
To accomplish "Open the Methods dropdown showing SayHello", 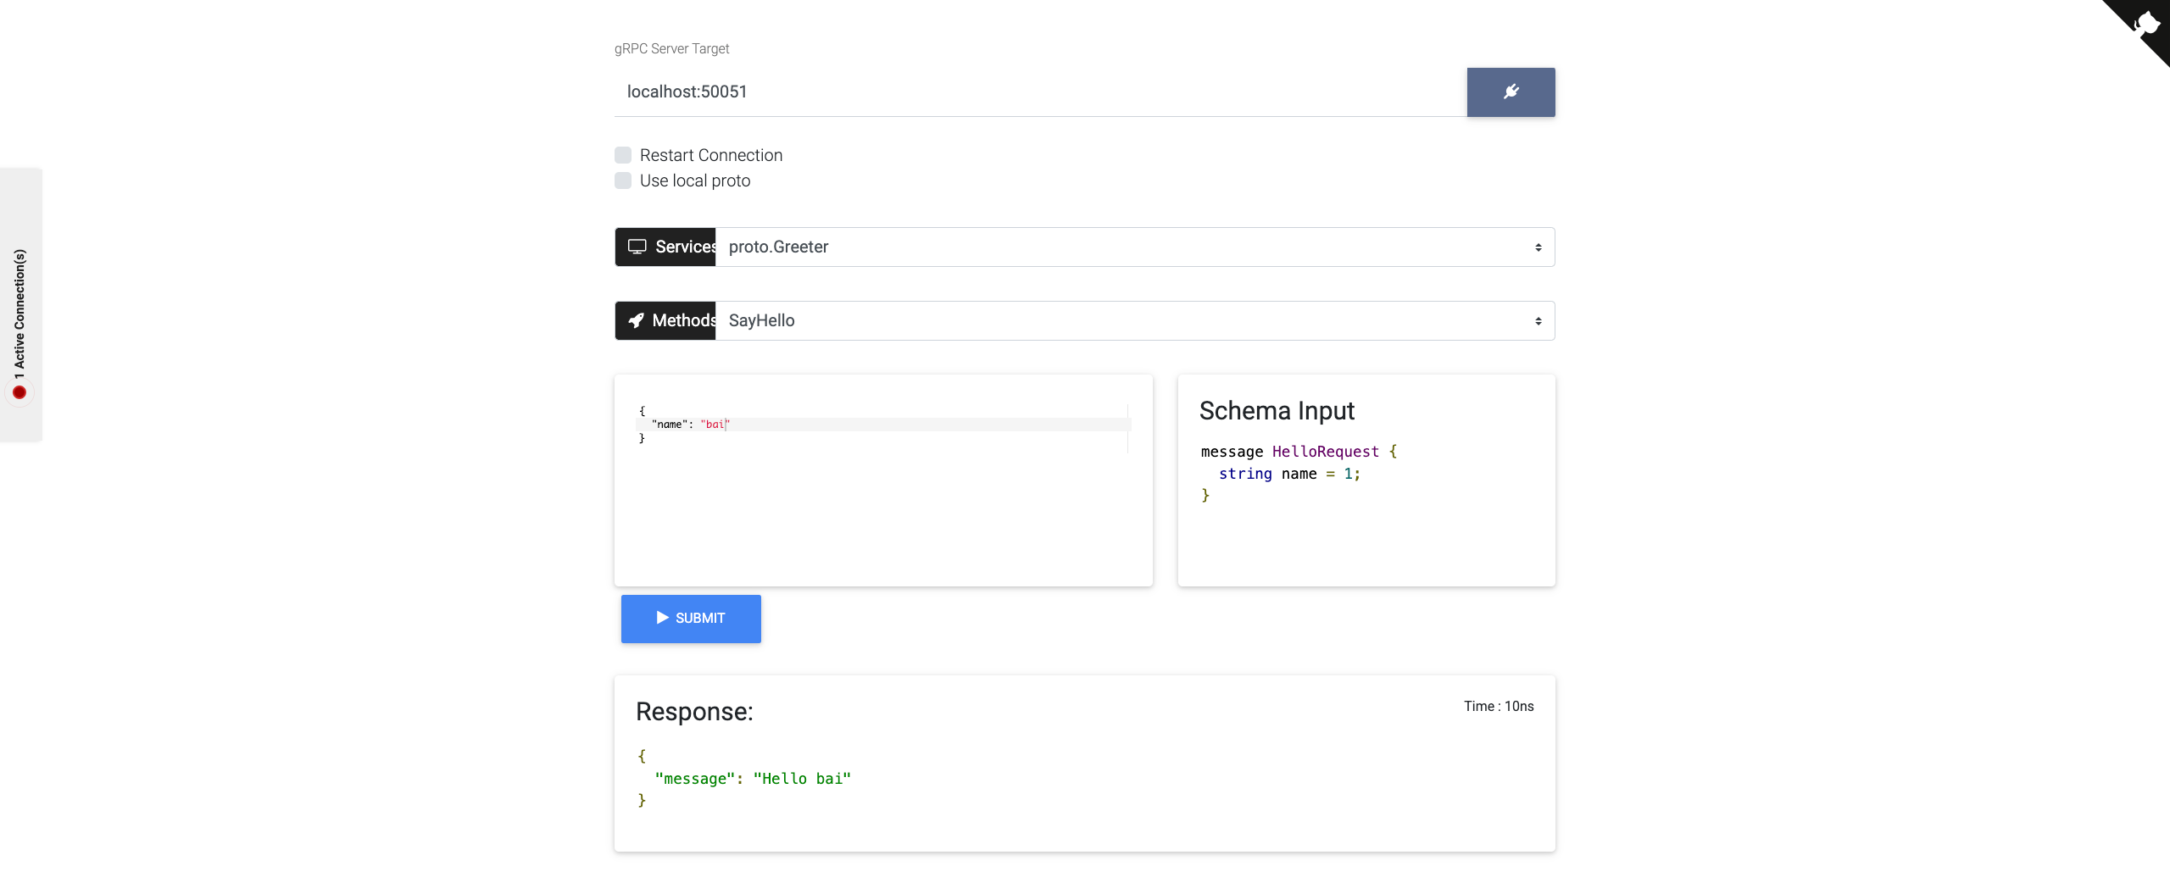I will click(1126, 321).
